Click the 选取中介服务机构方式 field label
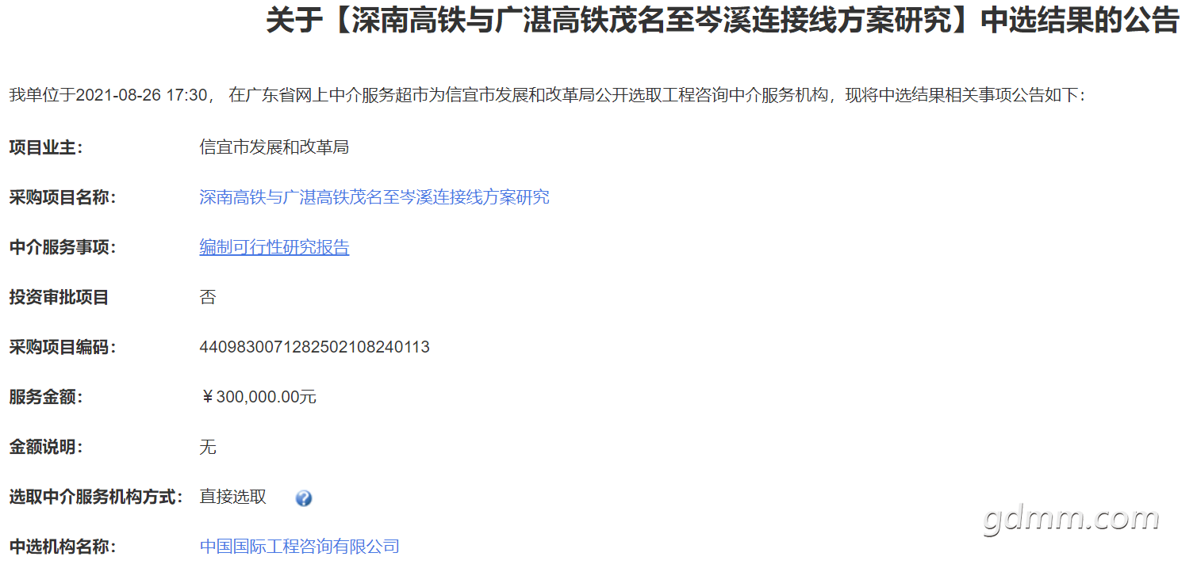 coord(96,497)
